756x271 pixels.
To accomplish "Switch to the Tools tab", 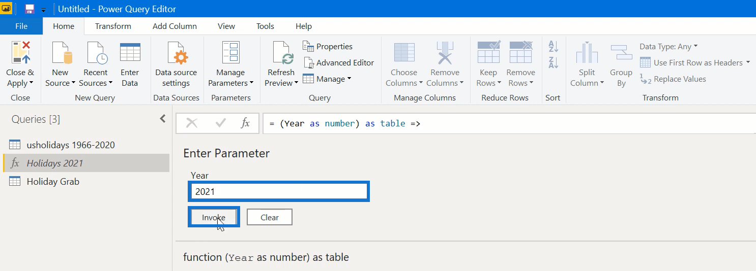I will 265,26.
